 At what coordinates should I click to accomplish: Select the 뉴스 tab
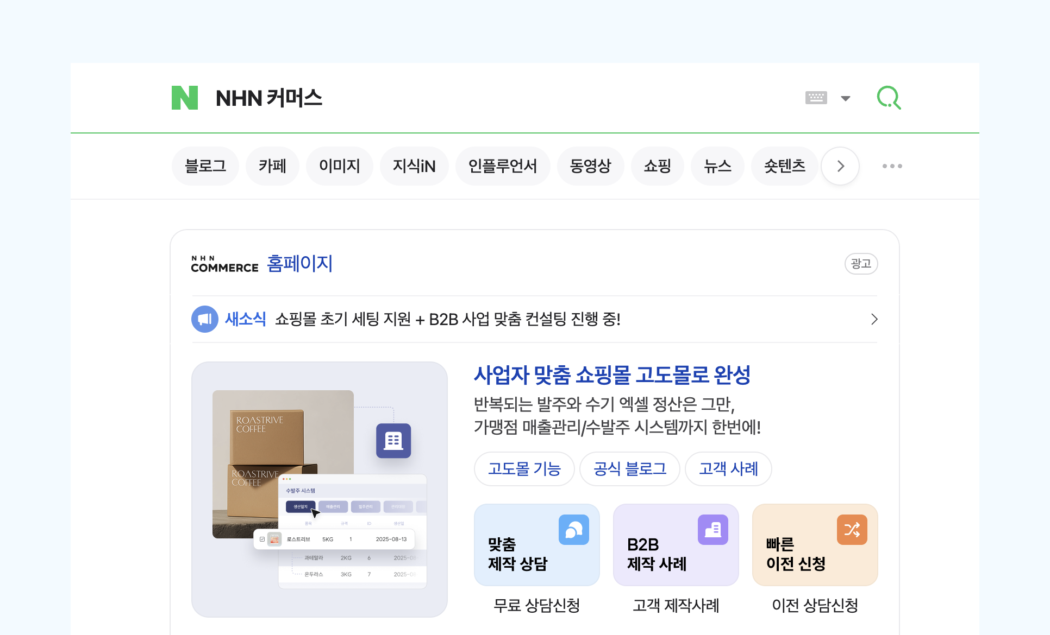717,166
